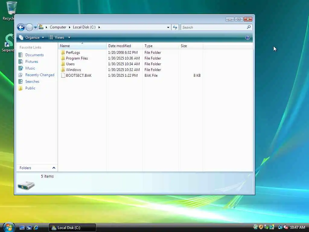Open Searches favorite link
The height and width of the screenshot is (232, 309).
click(32, 82)
